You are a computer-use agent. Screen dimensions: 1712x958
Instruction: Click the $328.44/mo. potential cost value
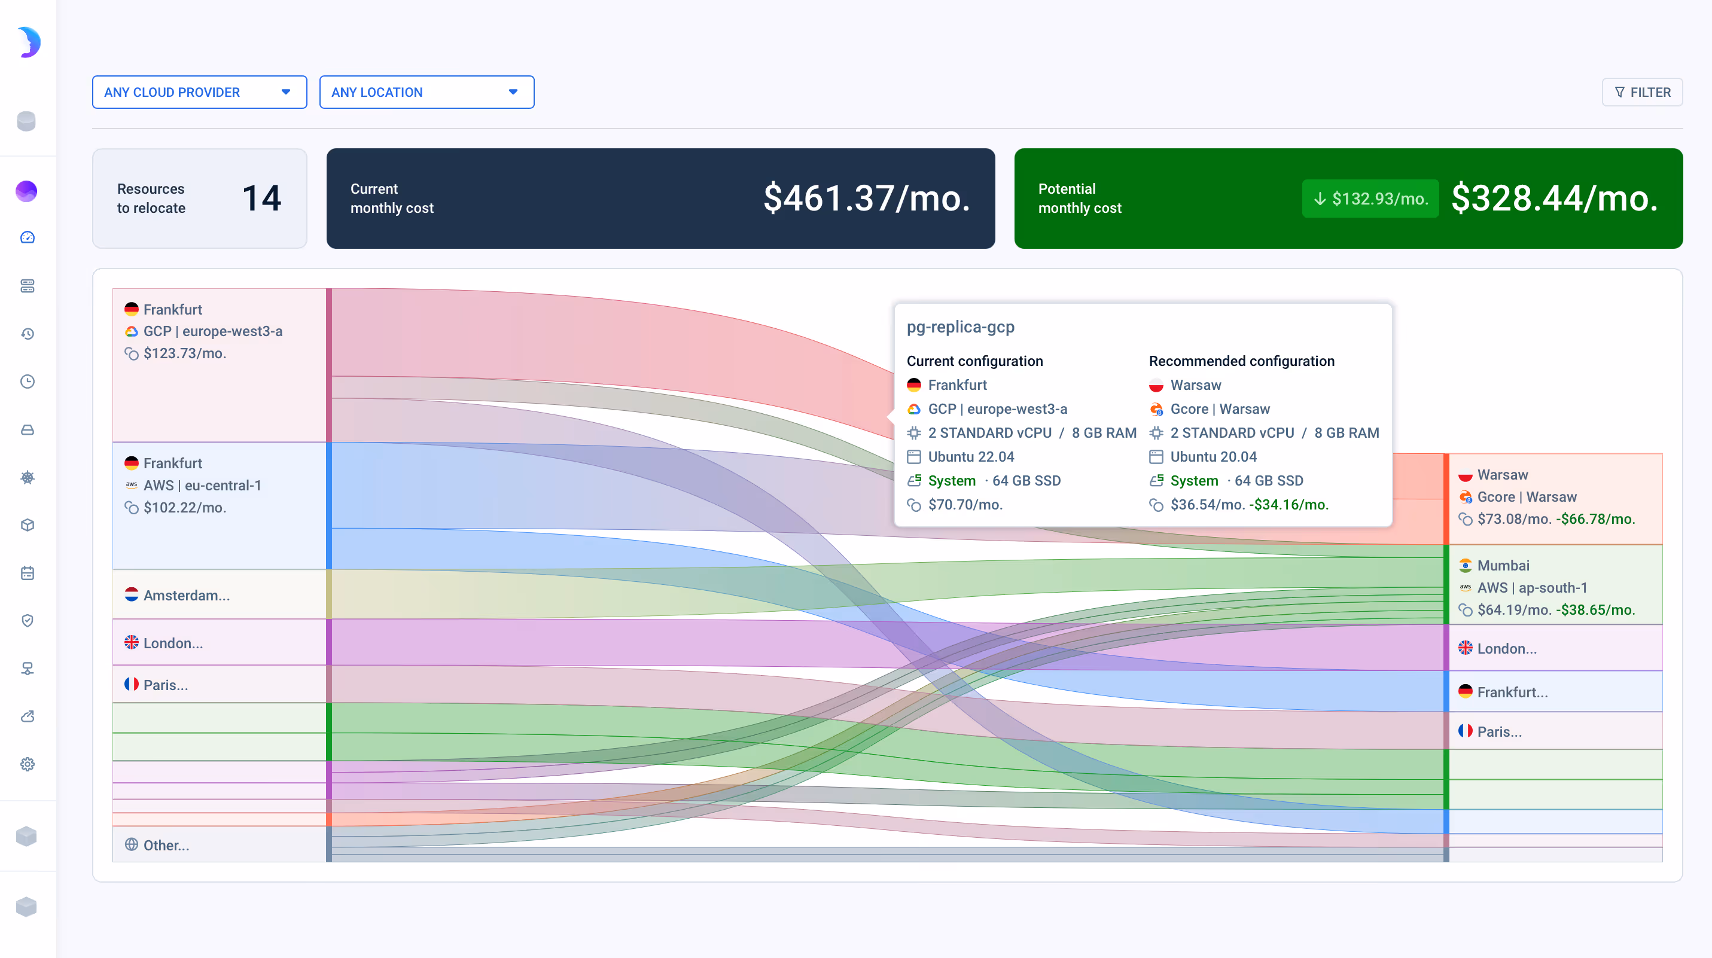tap(1555, 198)
